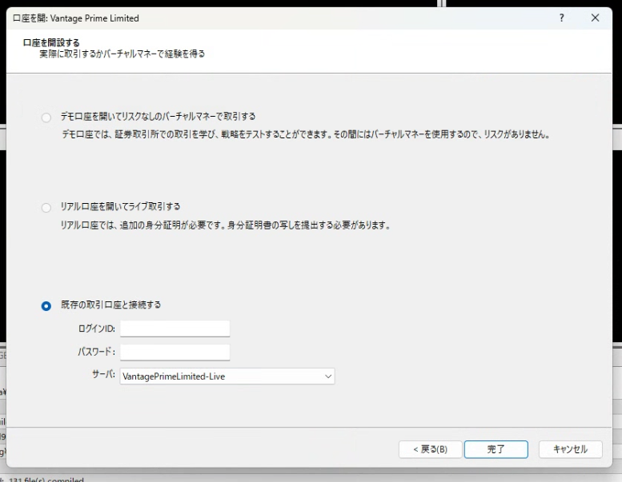This screenshot has height=482, width=622.
Task: Select the demo account radio option
Action: 46,118
